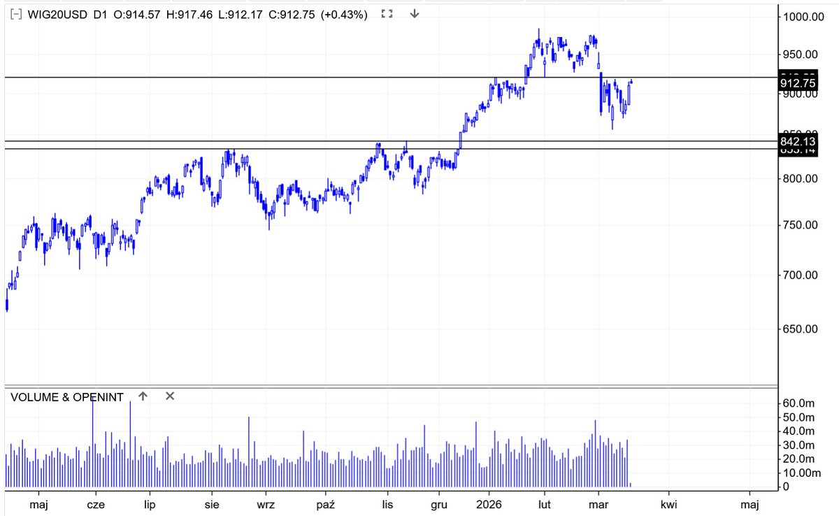Click the gru month label on the time axis

pyautogui.click(x=439, y=503)
